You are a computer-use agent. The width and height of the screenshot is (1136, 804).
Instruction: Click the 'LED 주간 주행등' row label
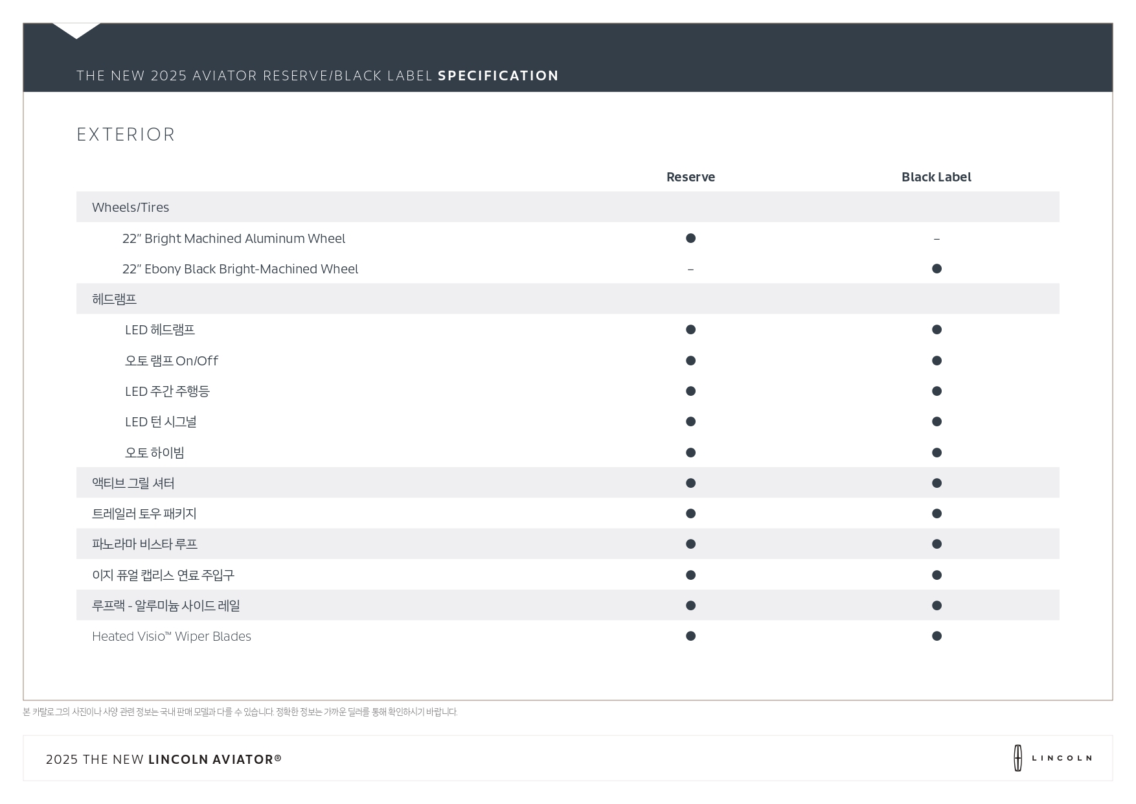pyautogui.click(x=167, y=391)
